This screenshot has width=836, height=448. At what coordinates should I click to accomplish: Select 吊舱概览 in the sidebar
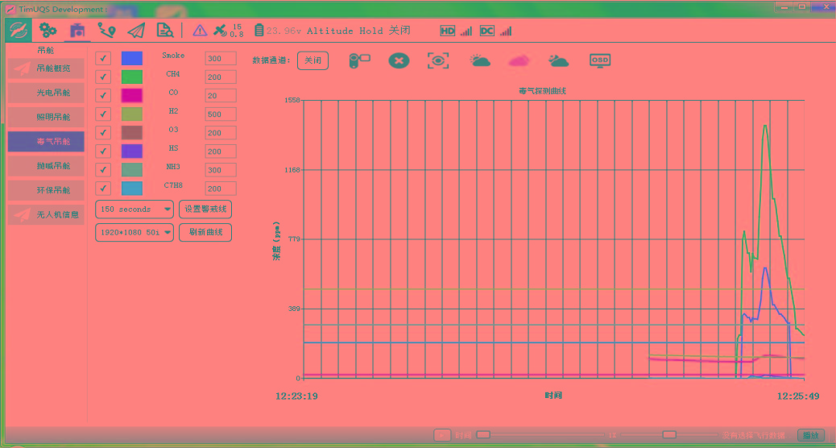tap(46, 68)
